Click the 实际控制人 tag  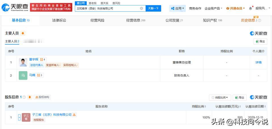tap(71, 65)
